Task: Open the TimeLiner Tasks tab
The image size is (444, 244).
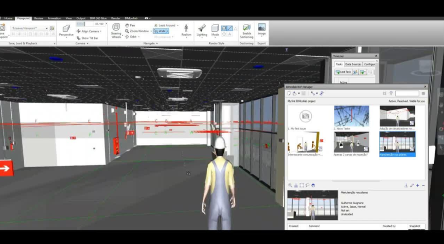Action: 339,64
